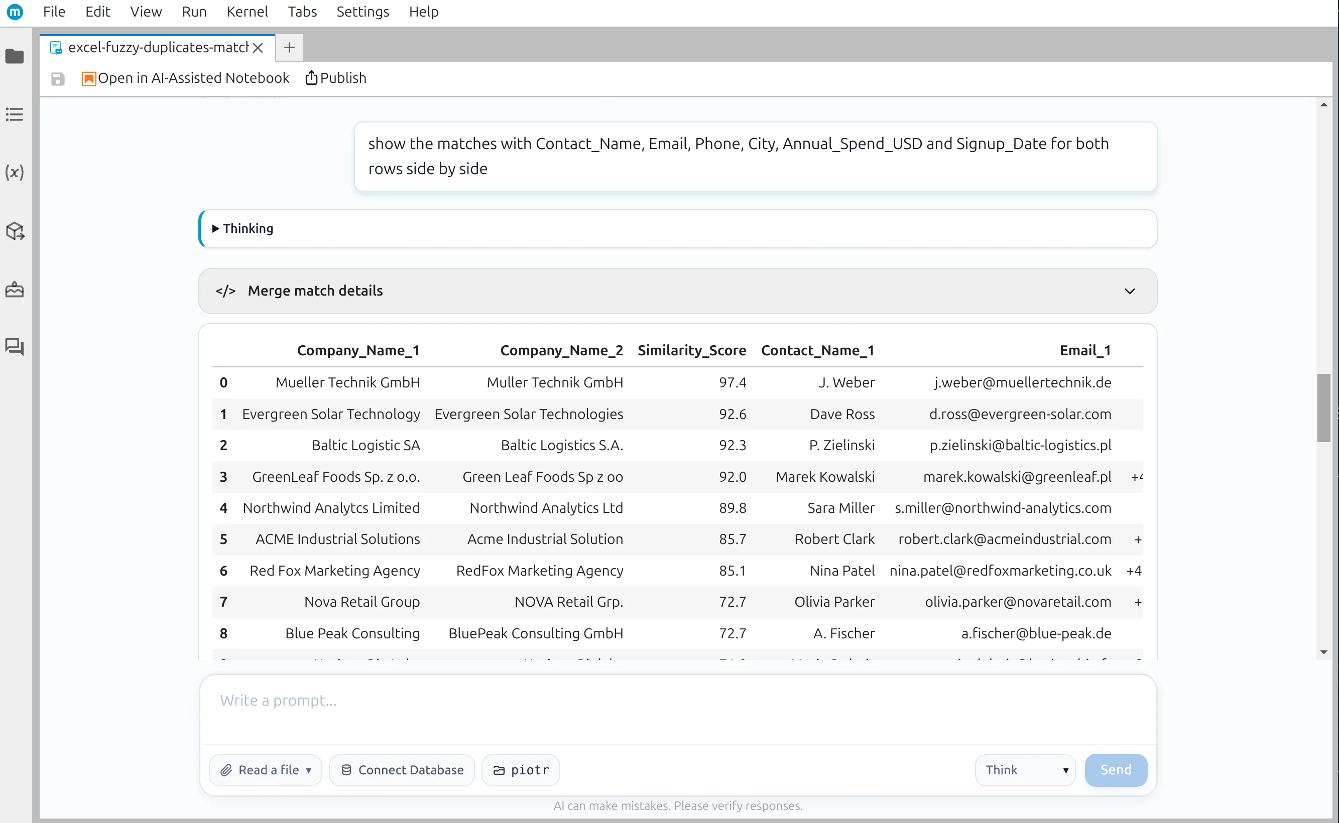Image resolution: width=1339 pixels, height=823 pixels.
Task: Click the orange AI-Assisted Notebook icon
Action: click(89, 79)
